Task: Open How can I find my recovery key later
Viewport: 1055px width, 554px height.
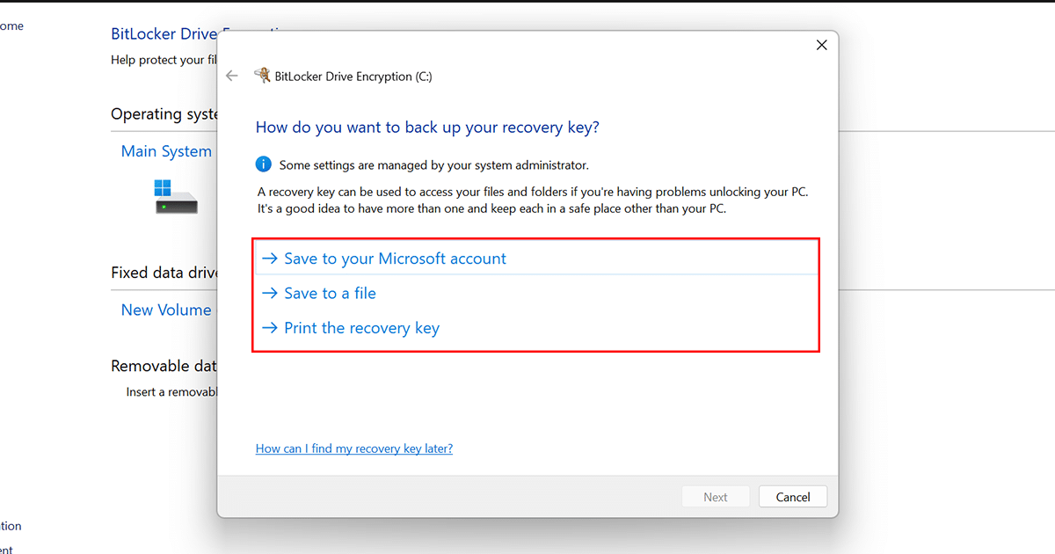Action: coord(353,448)
